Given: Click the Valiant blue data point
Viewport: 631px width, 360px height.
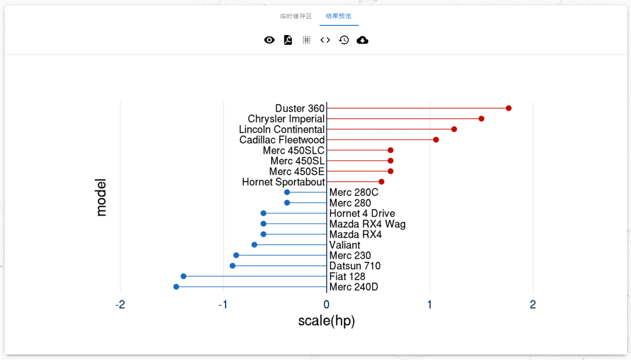Looking at the screenshot, I should coord(254,245).
